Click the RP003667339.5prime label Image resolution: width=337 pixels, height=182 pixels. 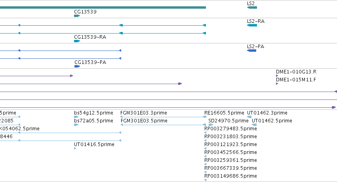[230, 168]
